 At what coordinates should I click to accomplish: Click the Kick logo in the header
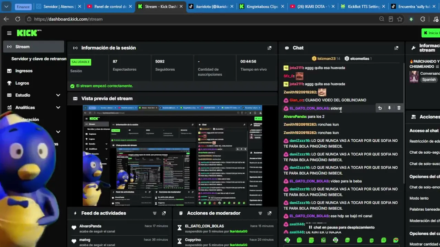pyautogui.click(x=29, y=33)
